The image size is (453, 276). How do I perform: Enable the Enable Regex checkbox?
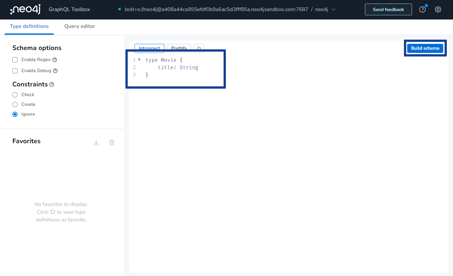click(15, 59)
